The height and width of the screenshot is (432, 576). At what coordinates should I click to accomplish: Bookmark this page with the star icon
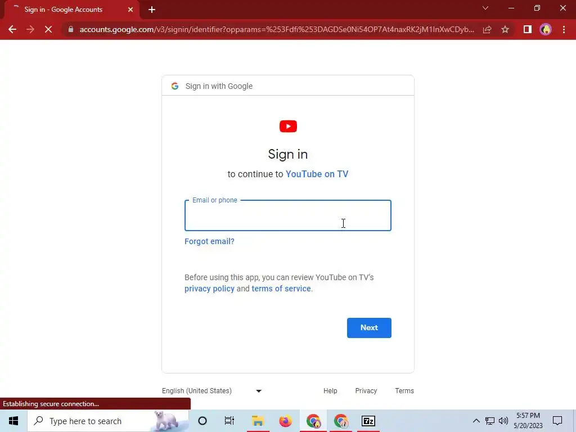(x=505, y=29)
